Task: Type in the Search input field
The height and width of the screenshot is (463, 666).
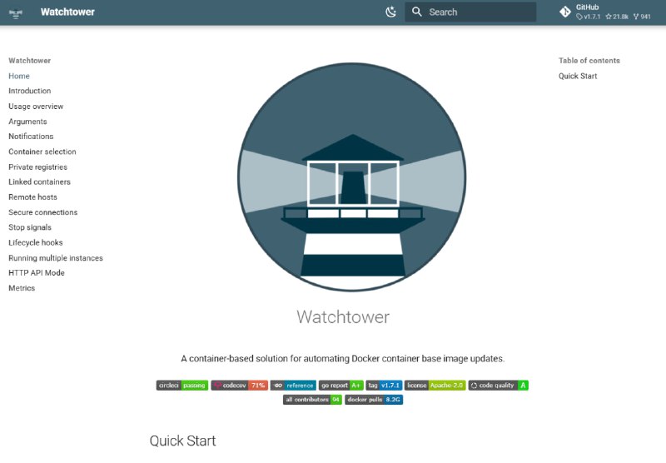Action: pos(479,12)
